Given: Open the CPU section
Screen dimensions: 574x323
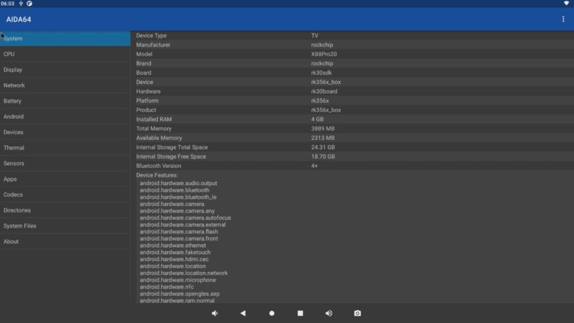Looking at the screenshot, I should click(65, 55).
